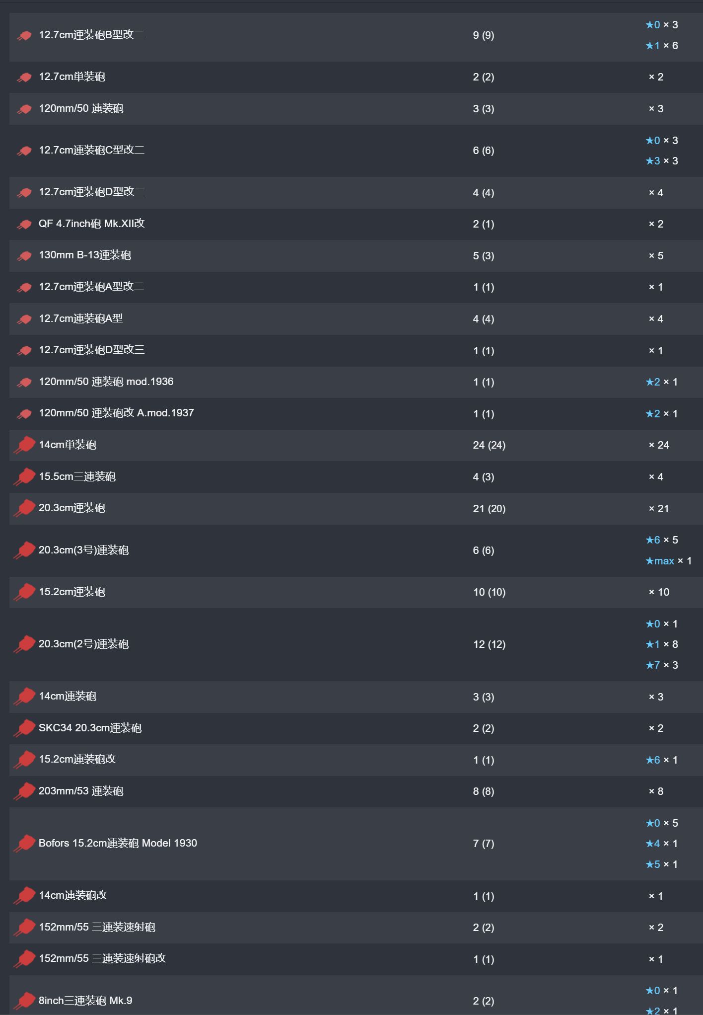Click the ★7 × 3 entry for 20.3cm(2号)連装砲

point(662,665)
